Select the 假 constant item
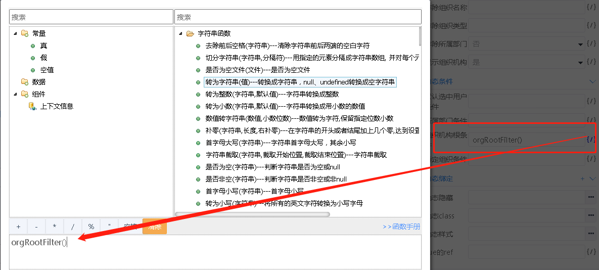Image resolution: width=599 pixels, height=270 pixels. coord(43,58)
